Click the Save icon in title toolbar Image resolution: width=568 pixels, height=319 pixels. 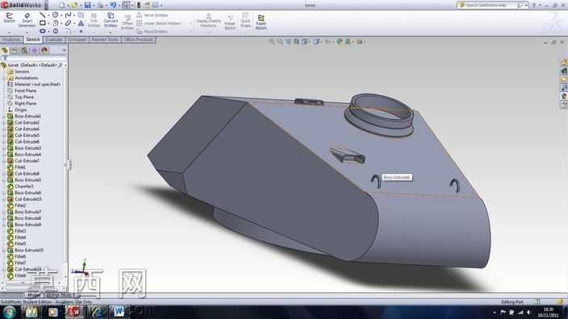(x=87, y=5)
